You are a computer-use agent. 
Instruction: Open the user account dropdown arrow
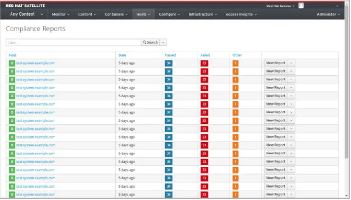pyautogui.click(x=337, y=6)
